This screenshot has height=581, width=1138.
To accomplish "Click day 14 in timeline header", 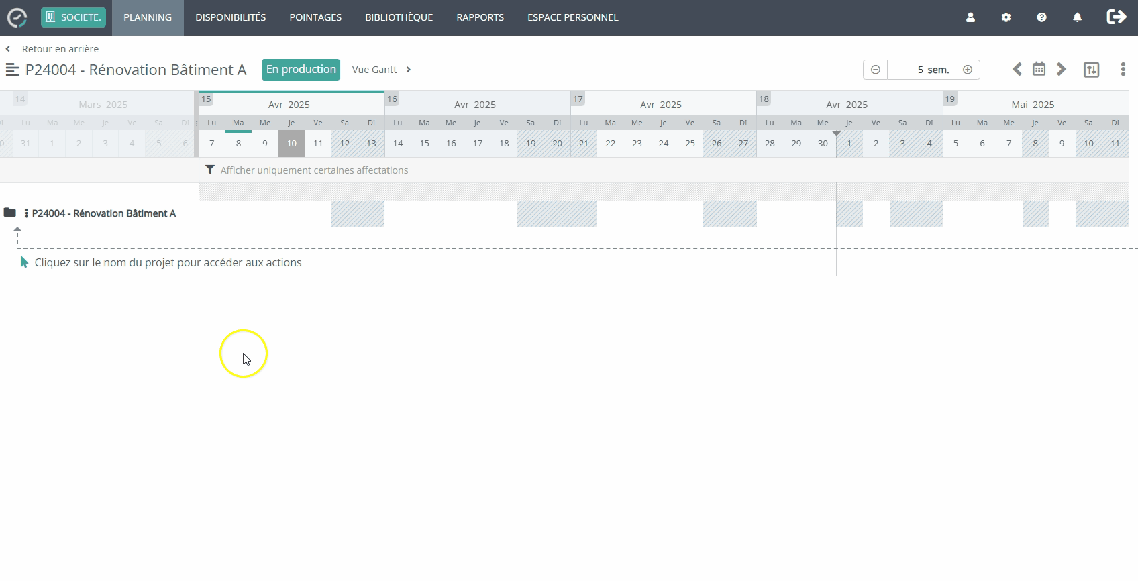I will click(398, 144).
